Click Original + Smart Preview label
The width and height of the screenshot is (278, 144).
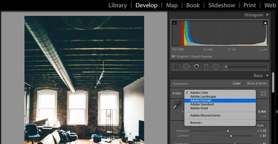(194, 57)
